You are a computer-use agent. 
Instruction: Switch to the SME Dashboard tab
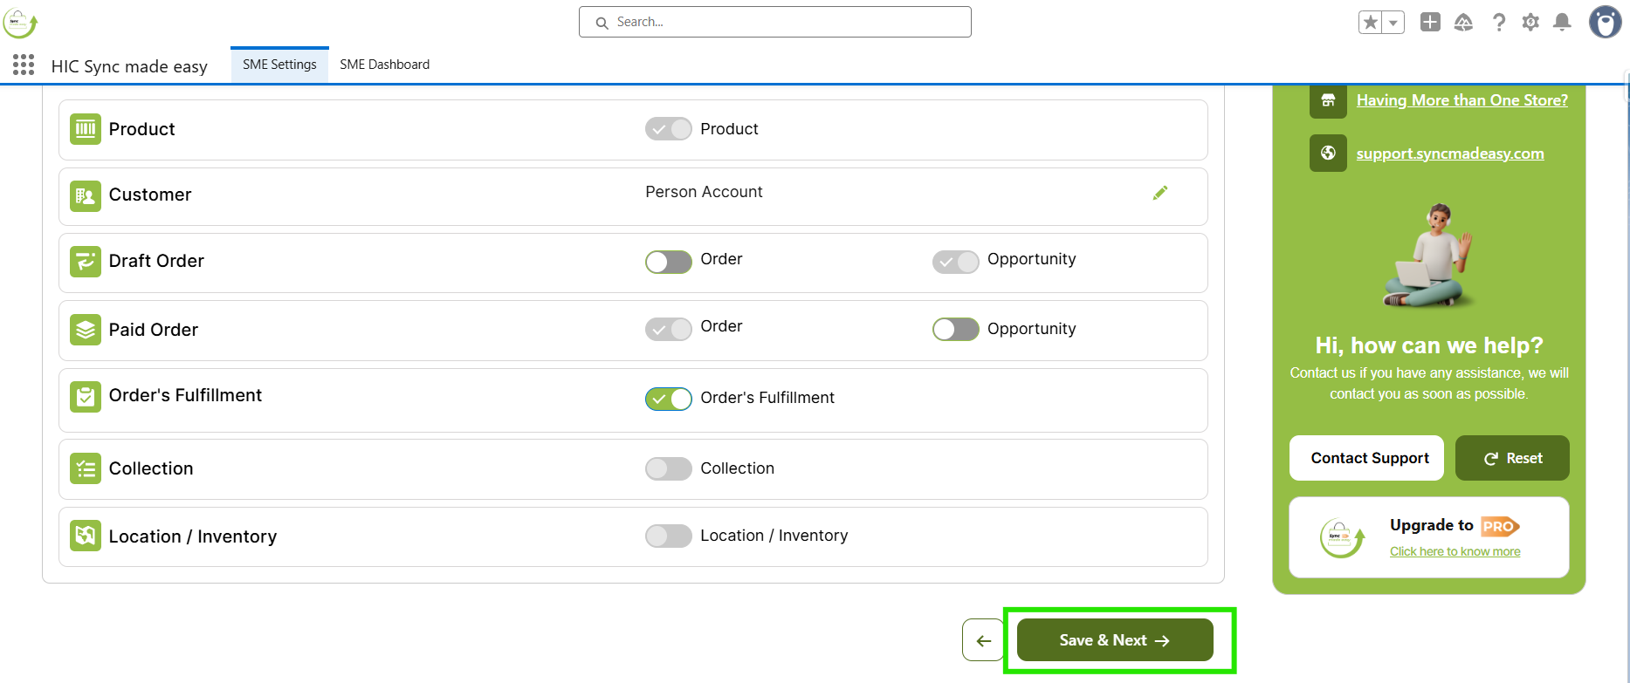point(384,65)
